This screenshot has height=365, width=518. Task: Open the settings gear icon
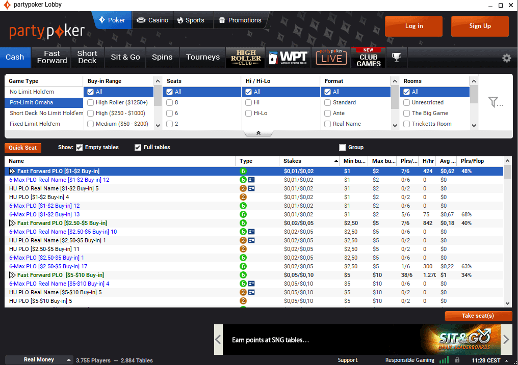point(506,58)
